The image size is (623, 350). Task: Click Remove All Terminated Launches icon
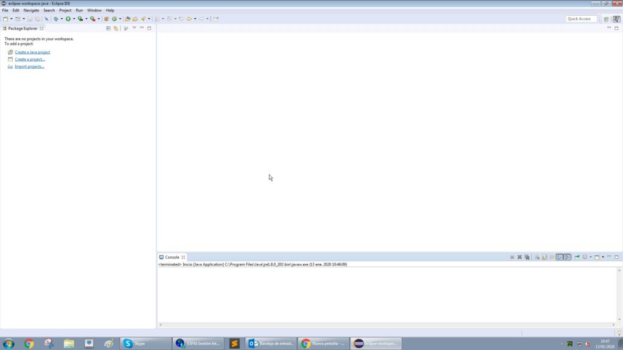[527, 257]
